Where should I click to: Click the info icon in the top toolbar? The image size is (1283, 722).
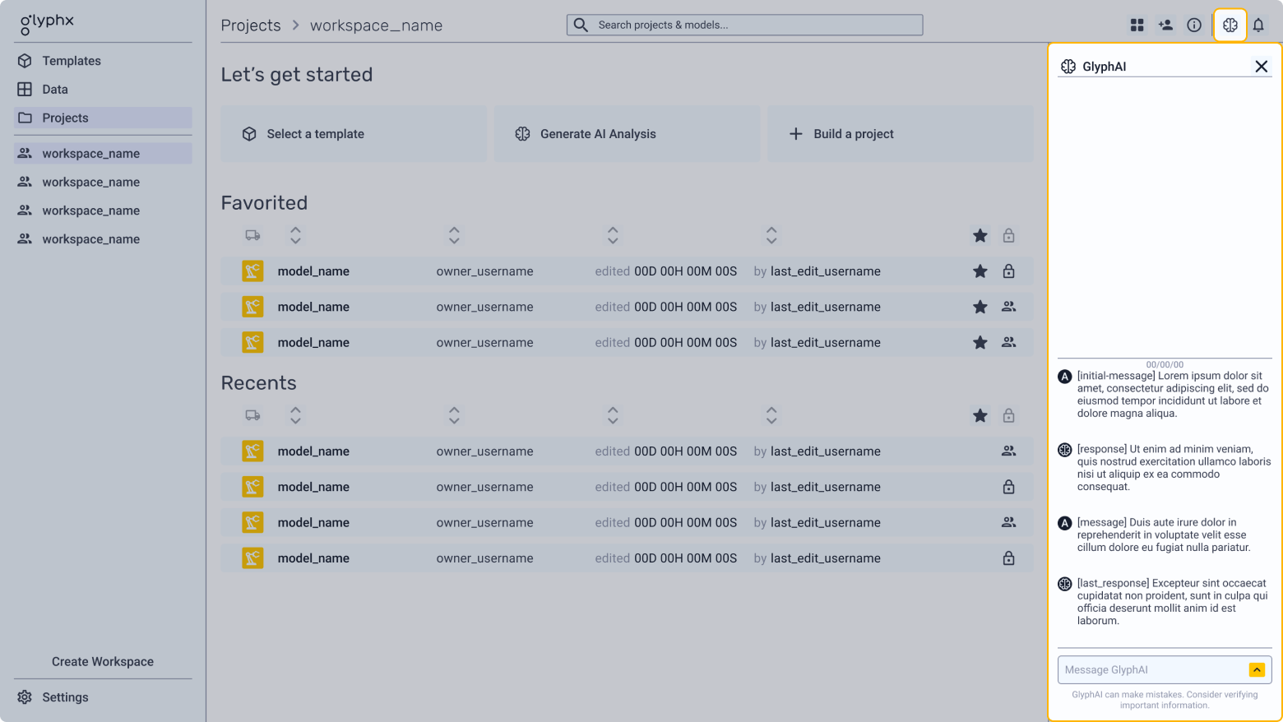(x=1194, y=25)
